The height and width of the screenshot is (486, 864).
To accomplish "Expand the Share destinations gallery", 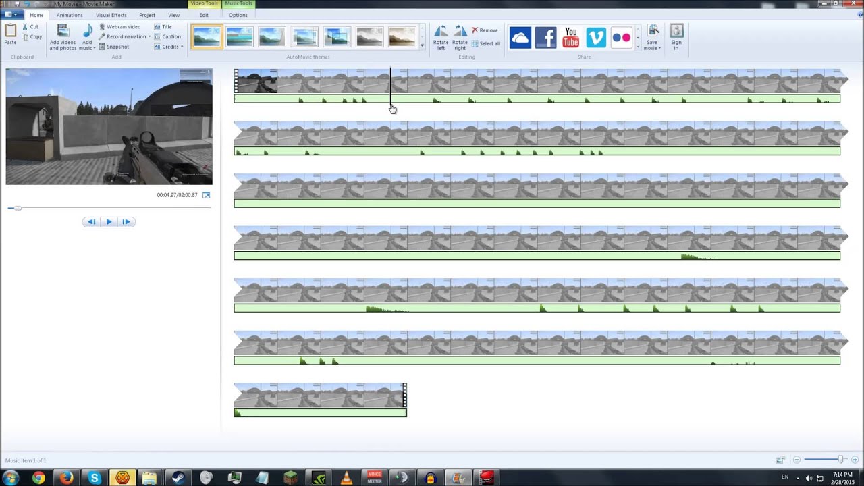I will [638, 47].
